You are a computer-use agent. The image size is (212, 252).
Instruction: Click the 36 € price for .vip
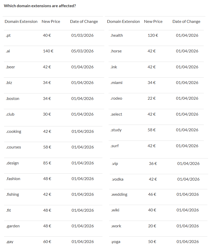point(153,164)
